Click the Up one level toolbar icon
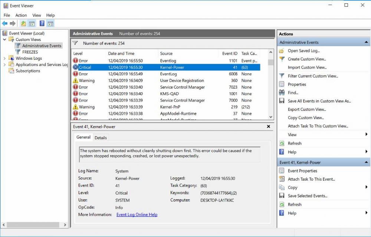The image size is (371, 237). point(23,23)
